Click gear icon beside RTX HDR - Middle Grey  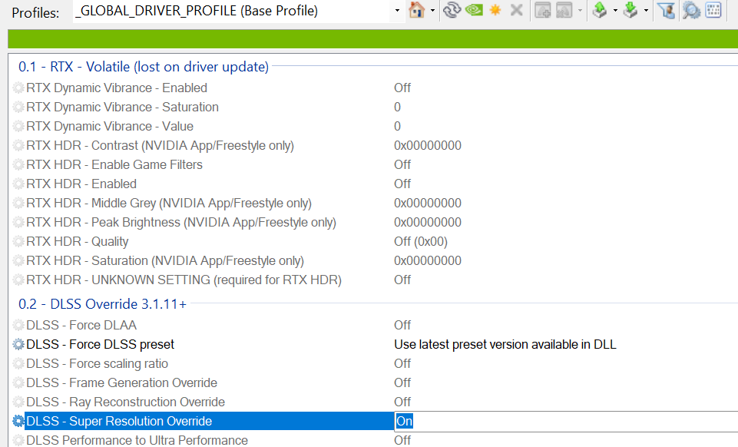(x=18, y=204)
